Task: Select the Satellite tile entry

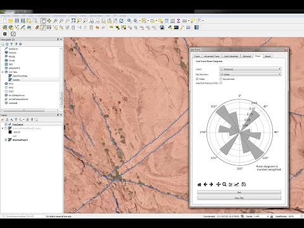Action: coord(16,80)
